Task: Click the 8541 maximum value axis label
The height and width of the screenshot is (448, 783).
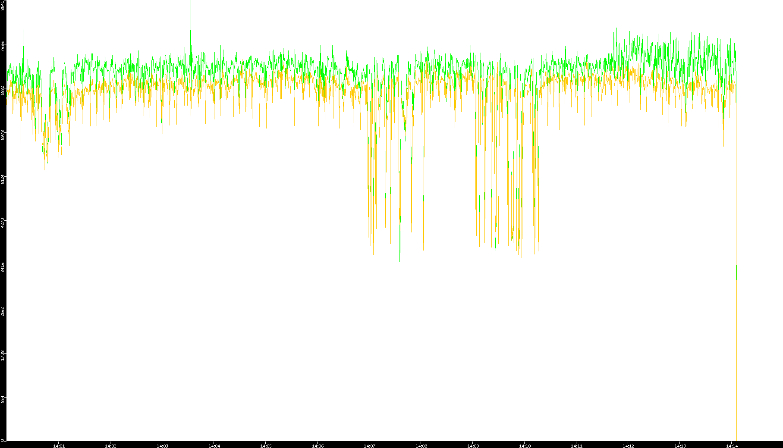Action: click(x=3, y=5)
